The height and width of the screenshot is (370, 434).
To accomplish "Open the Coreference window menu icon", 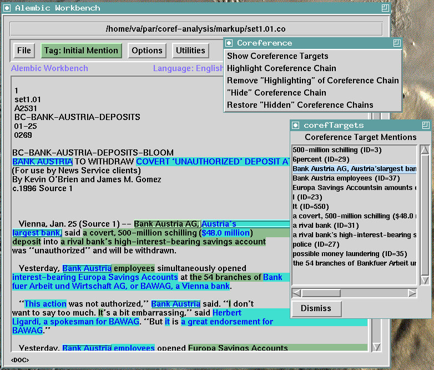I will click(x=229, y=43).
